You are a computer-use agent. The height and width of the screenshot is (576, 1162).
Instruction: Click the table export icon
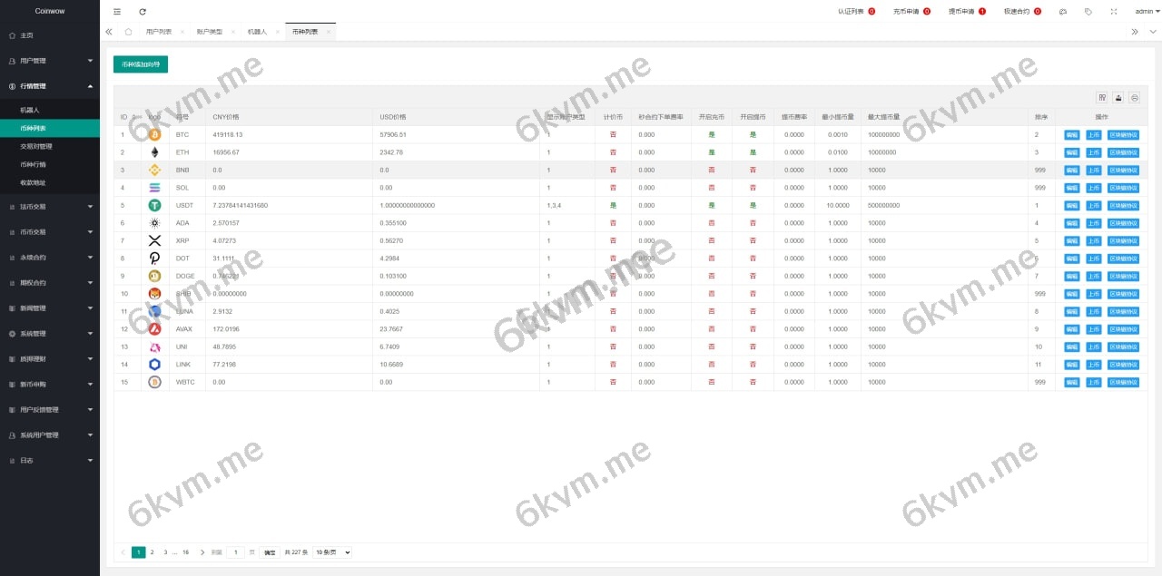[x=1118, y=98]
